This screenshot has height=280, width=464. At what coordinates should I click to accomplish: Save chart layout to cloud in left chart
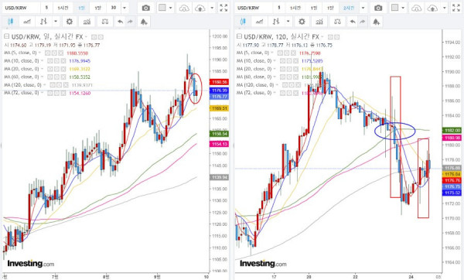200,8
